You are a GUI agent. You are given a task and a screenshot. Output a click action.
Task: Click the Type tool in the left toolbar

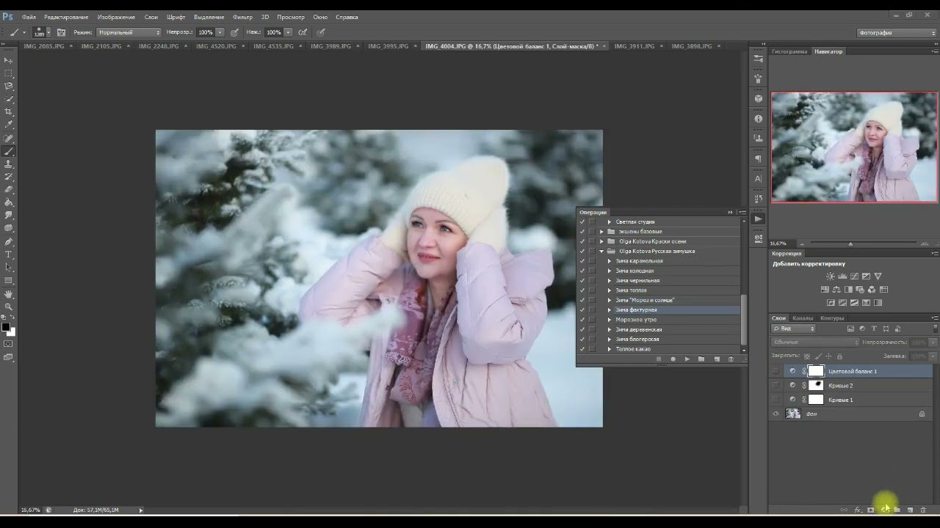pos(10,254)
